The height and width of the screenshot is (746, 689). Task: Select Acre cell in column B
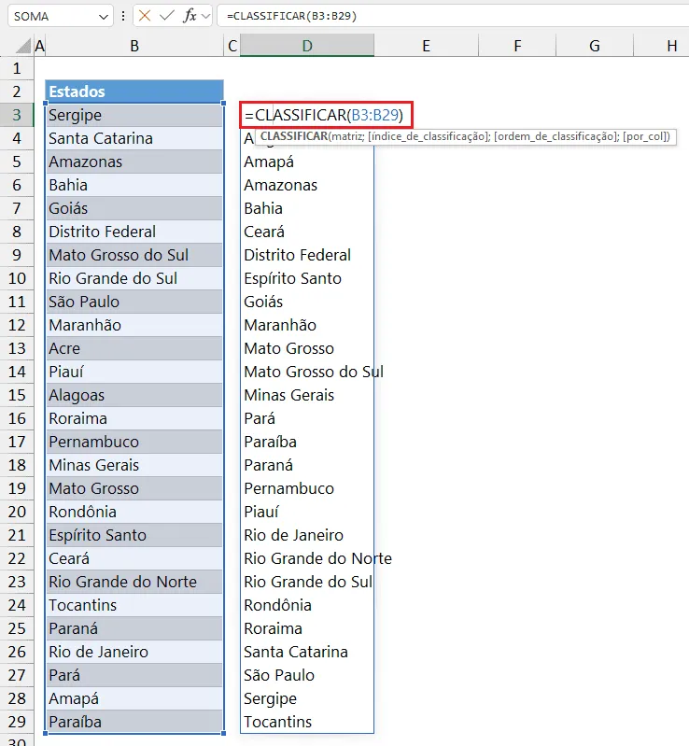point(134,348)
